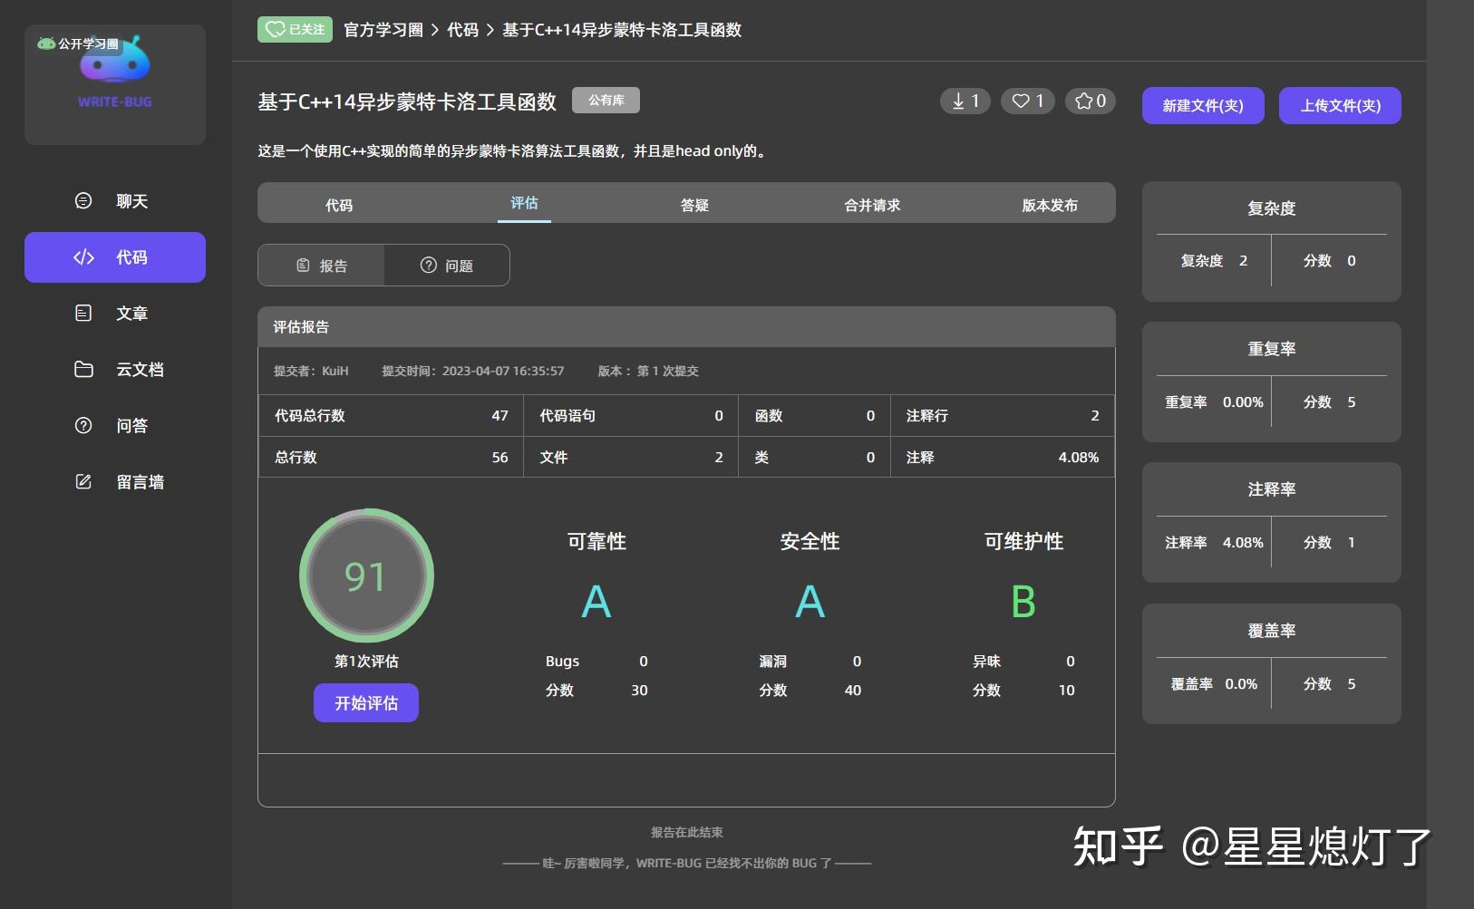Viewport: 1474px width, 909px height.
Task: Click the 注释 percentage 4.08% in table
Action: pyautogui.click(x=1079, y=458)
